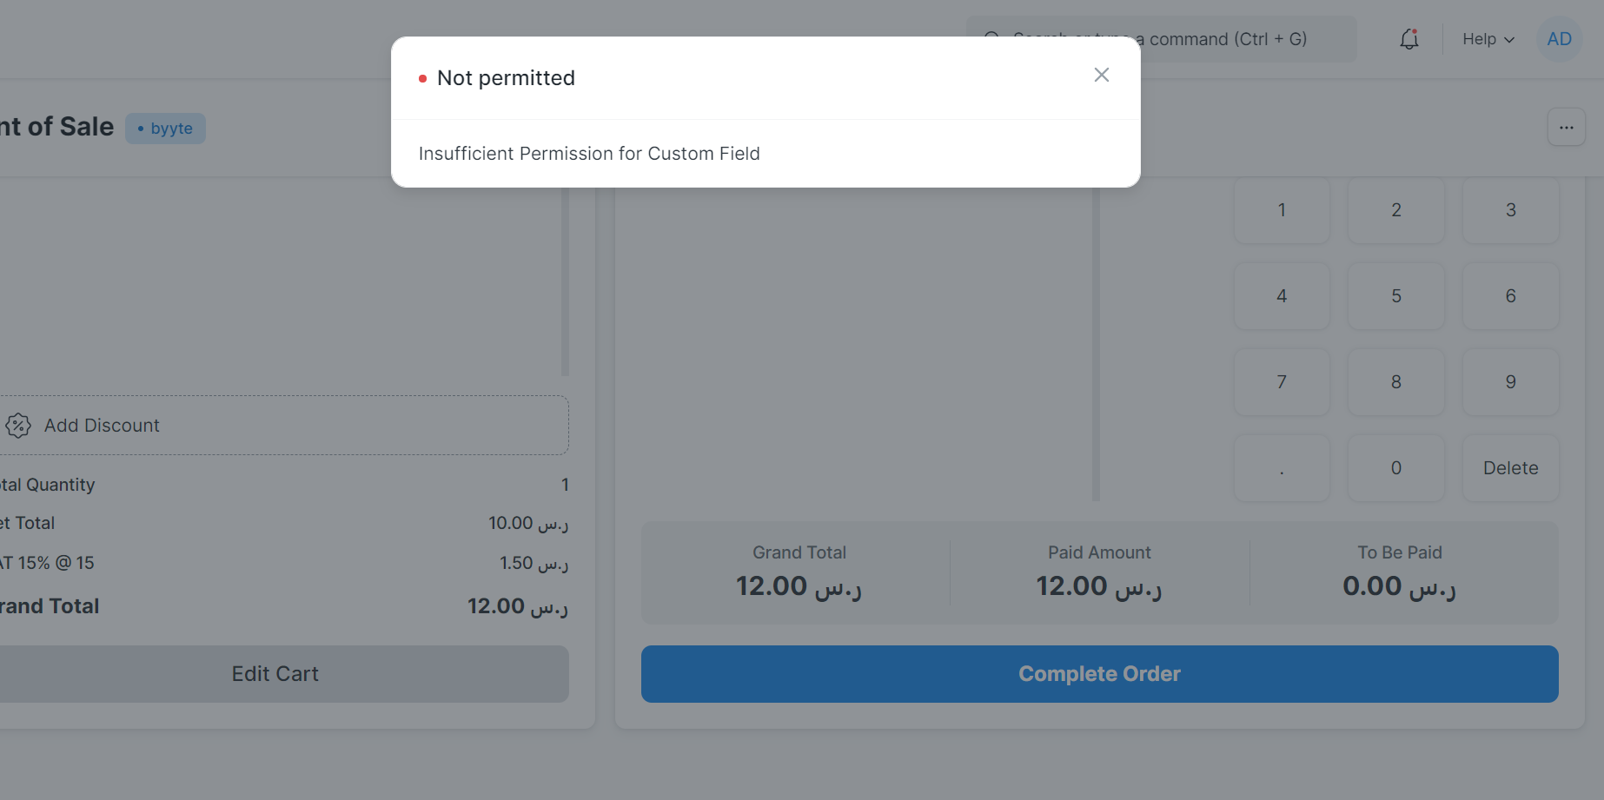The image size is (1604, 800).
Task: Open the notifications bell
Action: pyautogui.click(x=1408, y=39)
